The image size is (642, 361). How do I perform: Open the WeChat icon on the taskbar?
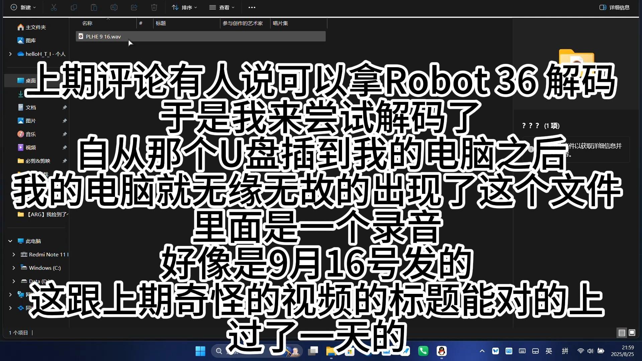(423, 351)
